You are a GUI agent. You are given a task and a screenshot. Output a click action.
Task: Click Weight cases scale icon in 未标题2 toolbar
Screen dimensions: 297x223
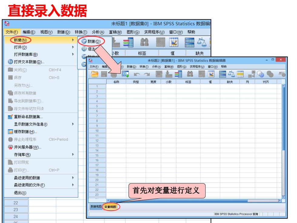coord(231,74)
